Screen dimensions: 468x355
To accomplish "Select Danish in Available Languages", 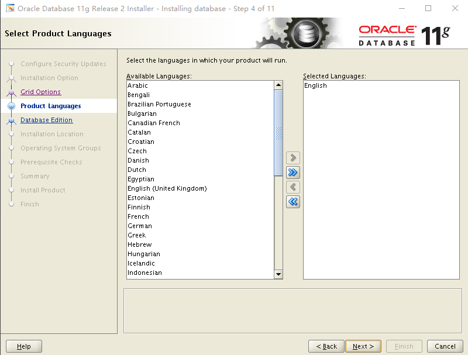I will 200,160.
